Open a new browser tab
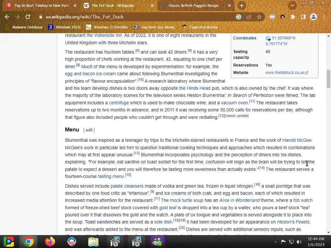 coord(242,6)
